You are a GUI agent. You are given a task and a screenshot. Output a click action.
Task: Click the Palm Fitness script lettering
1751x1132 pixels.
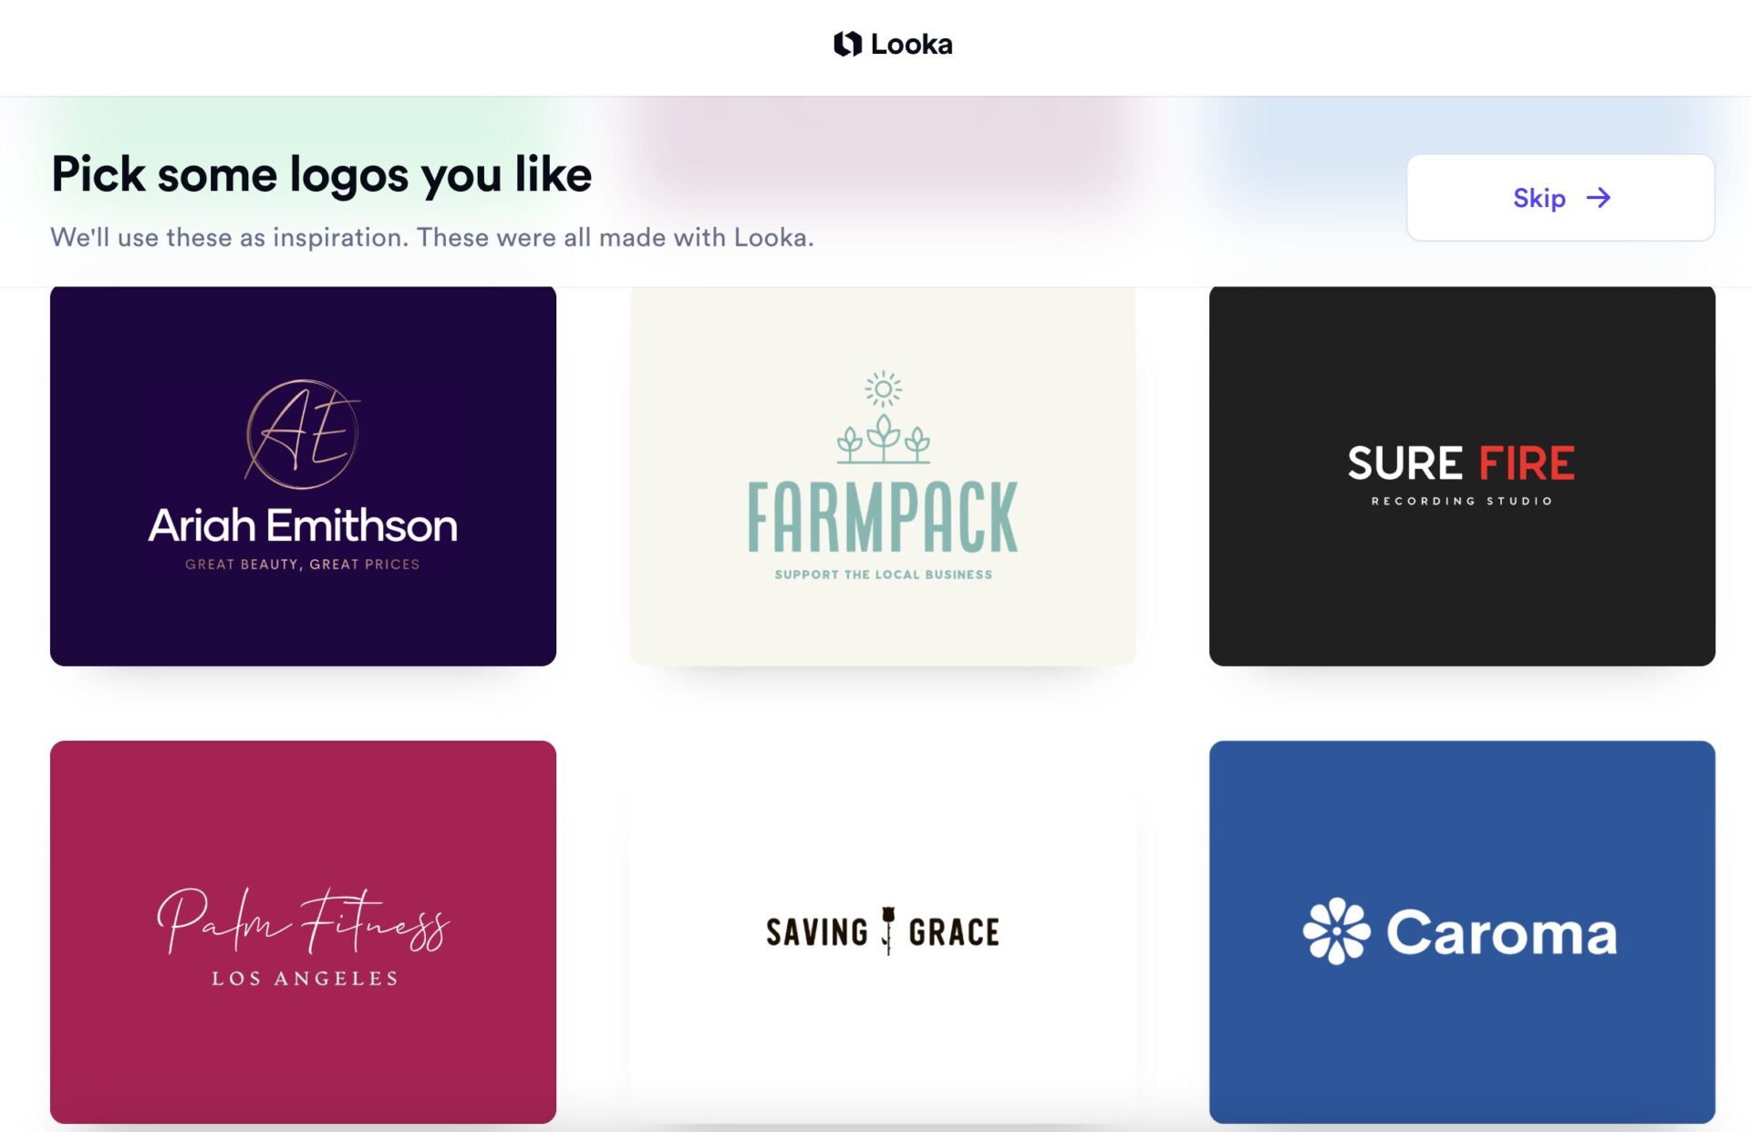tap(303, 920)
